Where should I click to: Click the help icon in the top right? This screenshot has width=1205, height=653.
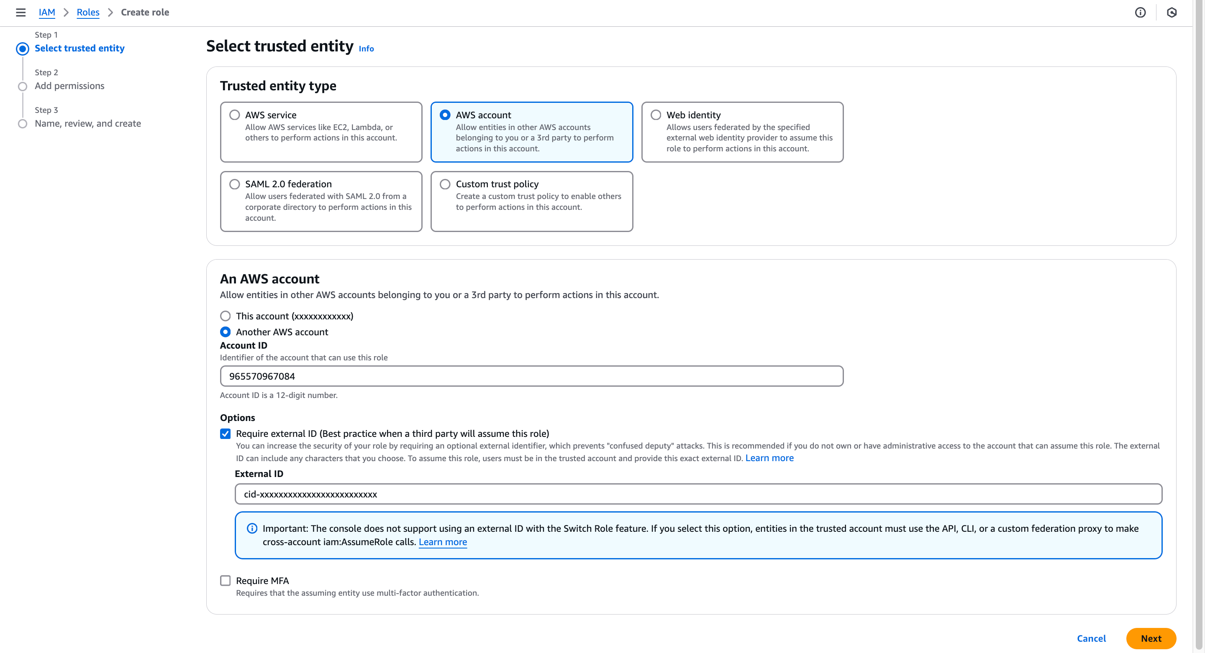[1140, 12]
